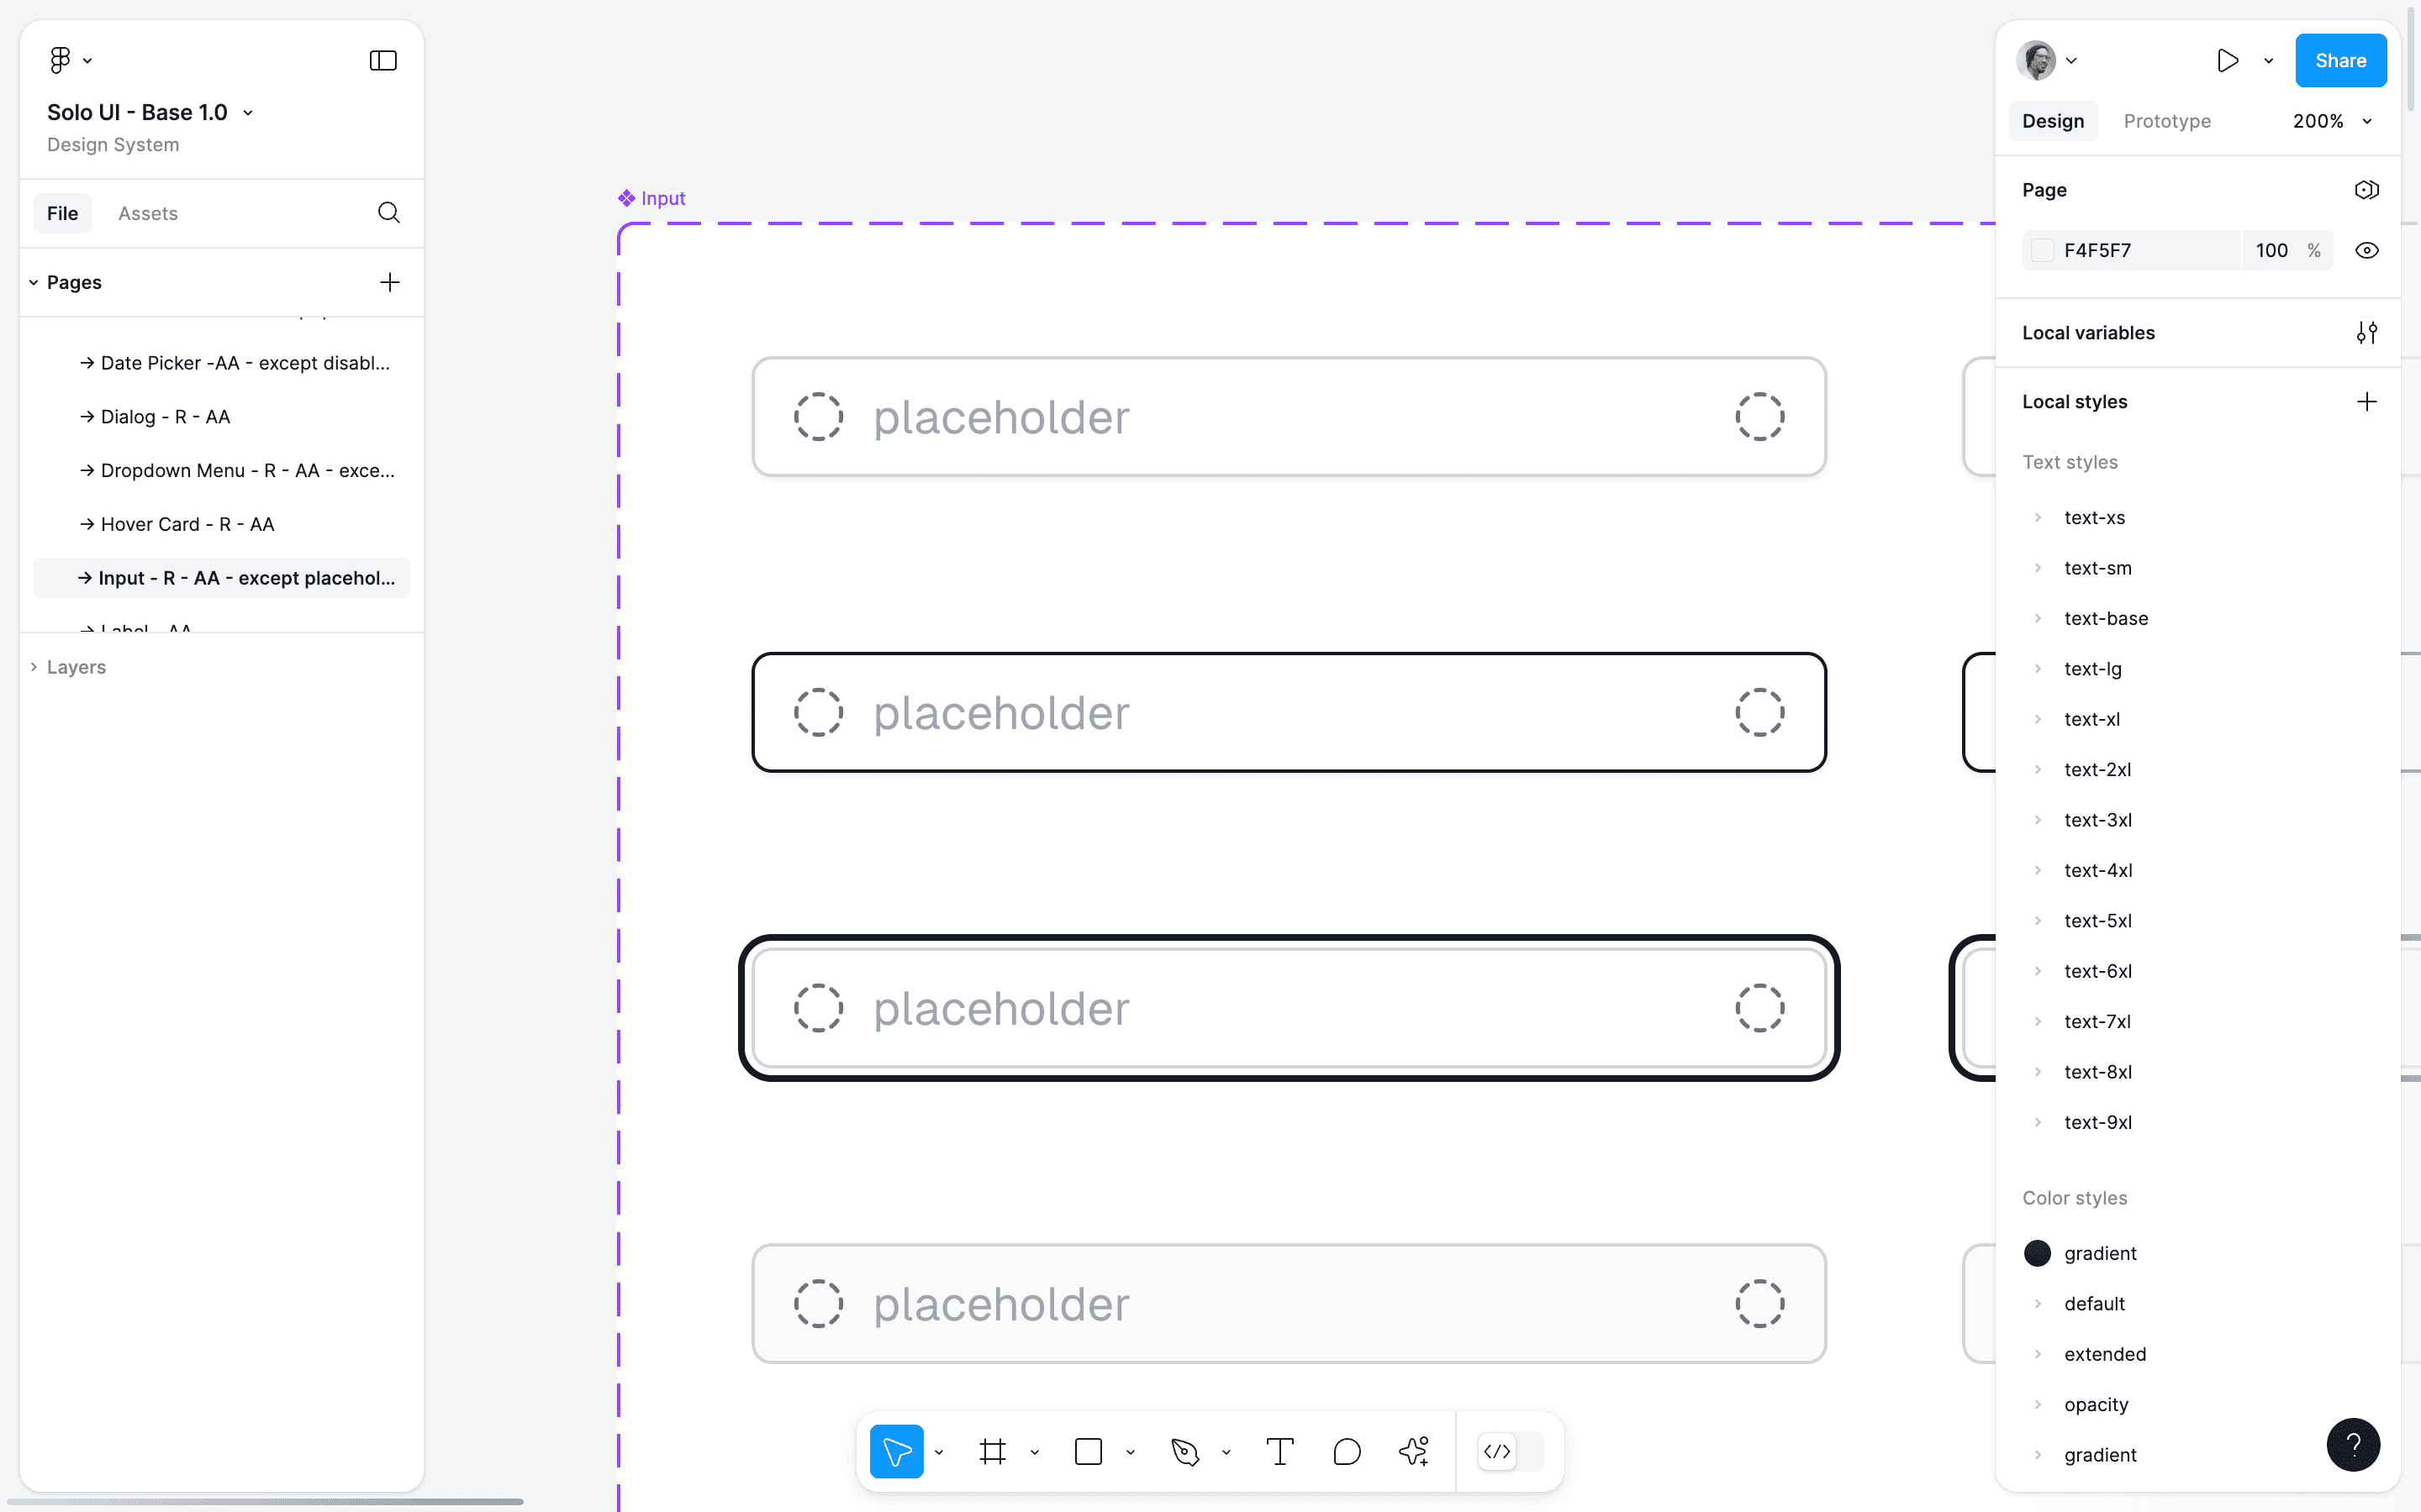Switch to the File tab
Image resolution: width=2421 pixels, height=1512 pixels.
[x=62, y=213]
